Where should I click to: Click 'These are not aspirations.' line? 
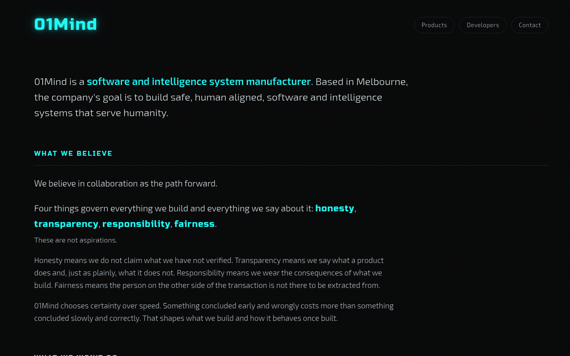(76, 240)
